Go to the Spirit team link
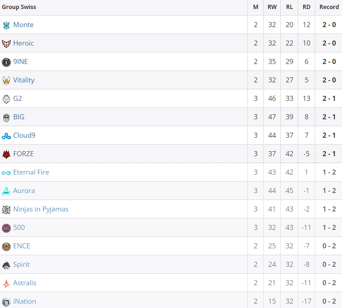 [x=21, y=265]
